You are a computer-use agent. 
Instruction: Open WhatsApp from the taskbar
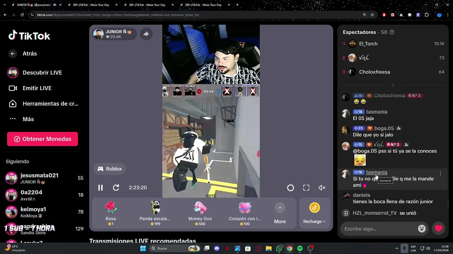tap(279, 248)
